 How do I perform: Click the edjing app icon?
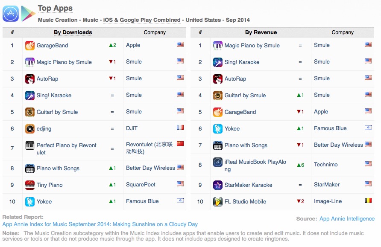(x=29, y=128)
